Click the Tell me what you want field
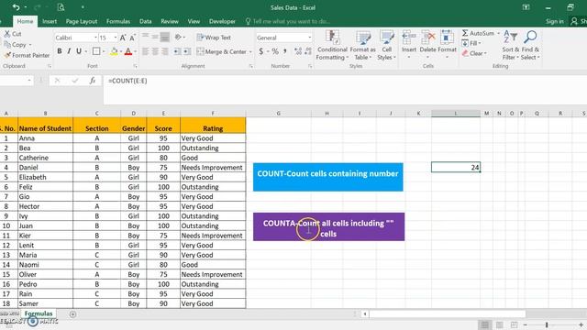The image size is (587, 330). point(287,21)
